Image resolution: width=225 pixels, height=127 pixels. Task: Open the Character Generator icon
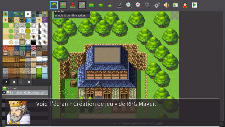pyautogui.click(x=185, y=5)
